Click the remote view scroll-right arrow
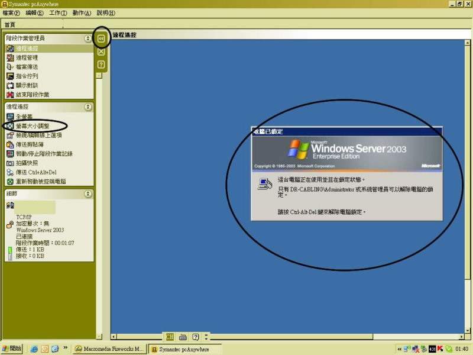This screenshot has height=355, width=473. [462, 336]
